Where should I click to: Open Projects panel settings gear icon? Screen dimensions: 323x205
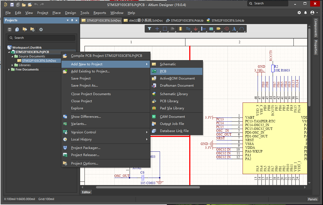[x=41, y=30]
